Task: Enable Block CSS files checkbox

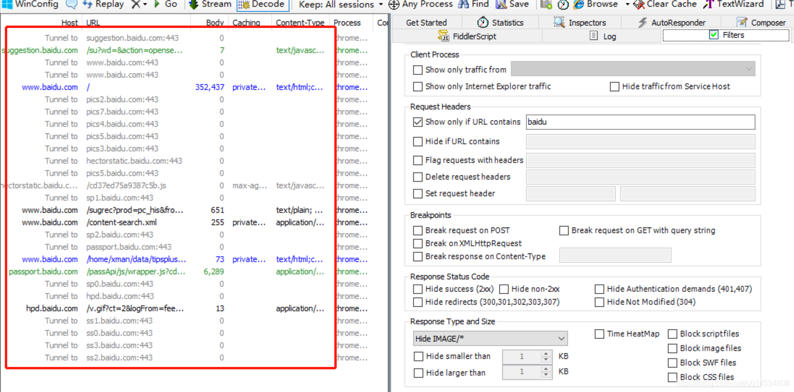Action: tap(672, 378)
